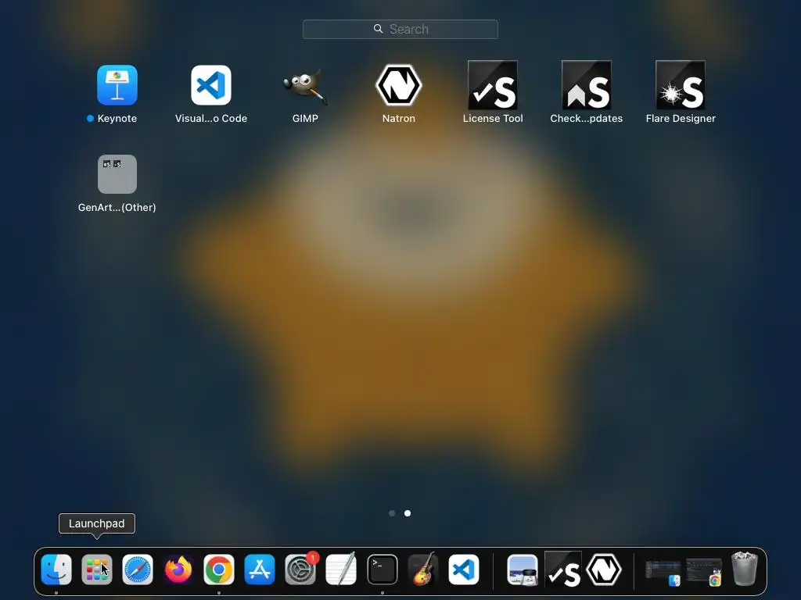
Task: Launch Firefox from the Dock
Action: (x=178, y=570)
